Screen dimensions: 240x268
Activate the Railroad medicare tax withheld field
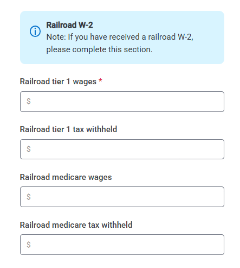click(x=122, y=245)
